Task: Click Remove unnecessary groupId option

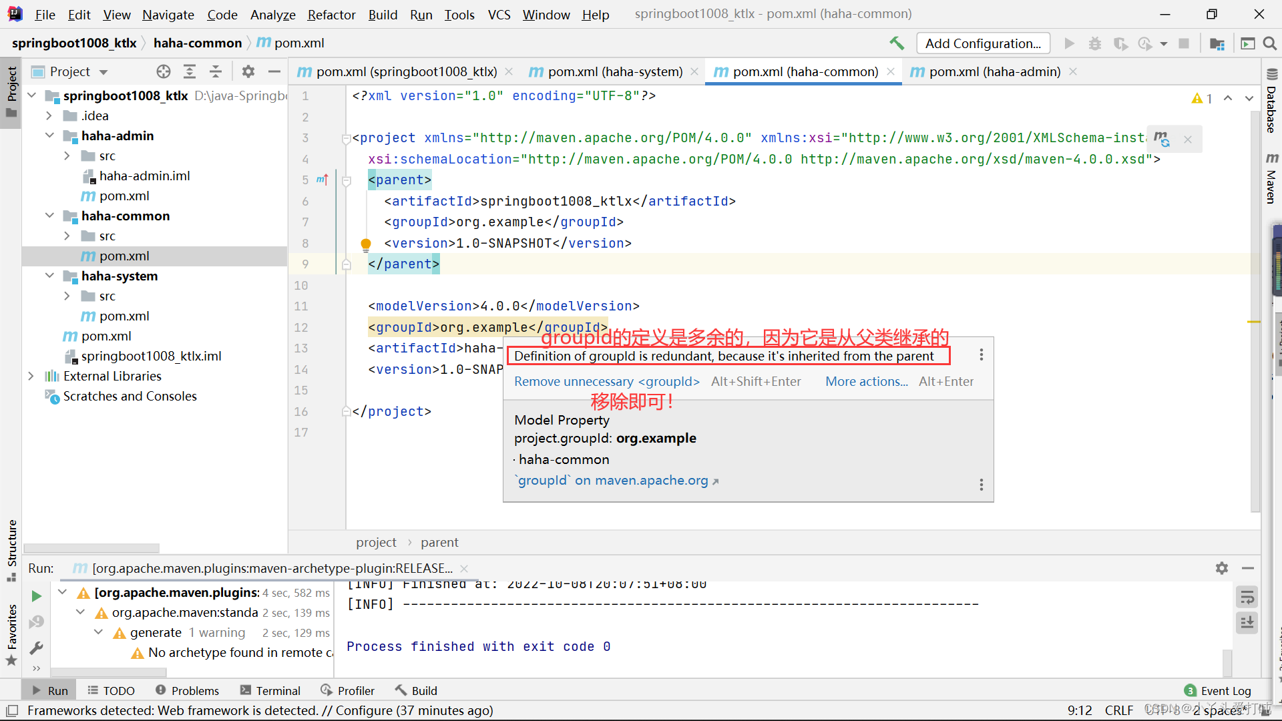Action: 607,381
